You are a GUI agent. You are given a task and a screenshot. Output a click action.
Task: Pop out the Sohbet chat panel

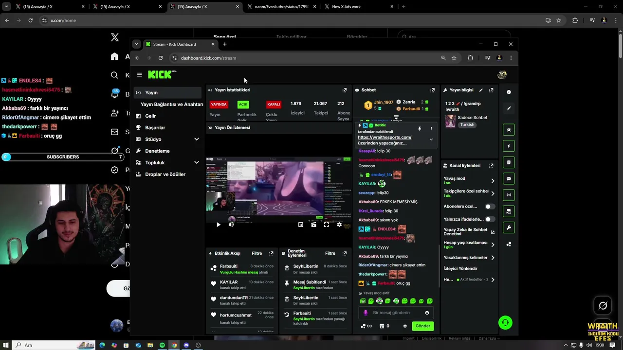tap(432, 90)
